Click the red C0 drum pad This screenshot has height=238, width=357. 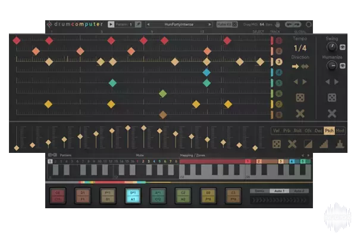58,196
